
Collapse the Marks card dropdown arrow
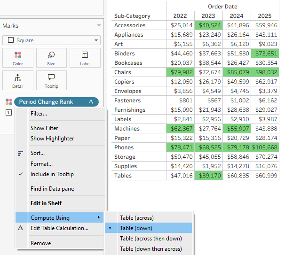[98, 26]
